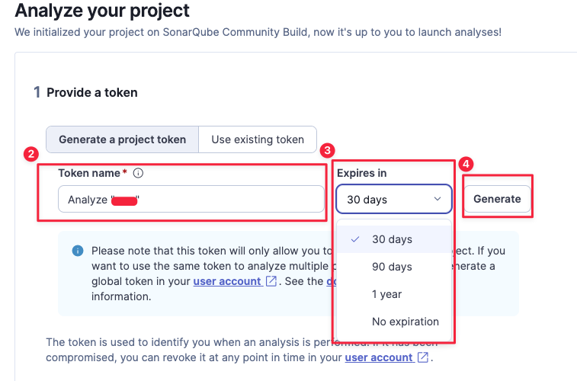Click external-link icon in the blue note box

[271, 281]
